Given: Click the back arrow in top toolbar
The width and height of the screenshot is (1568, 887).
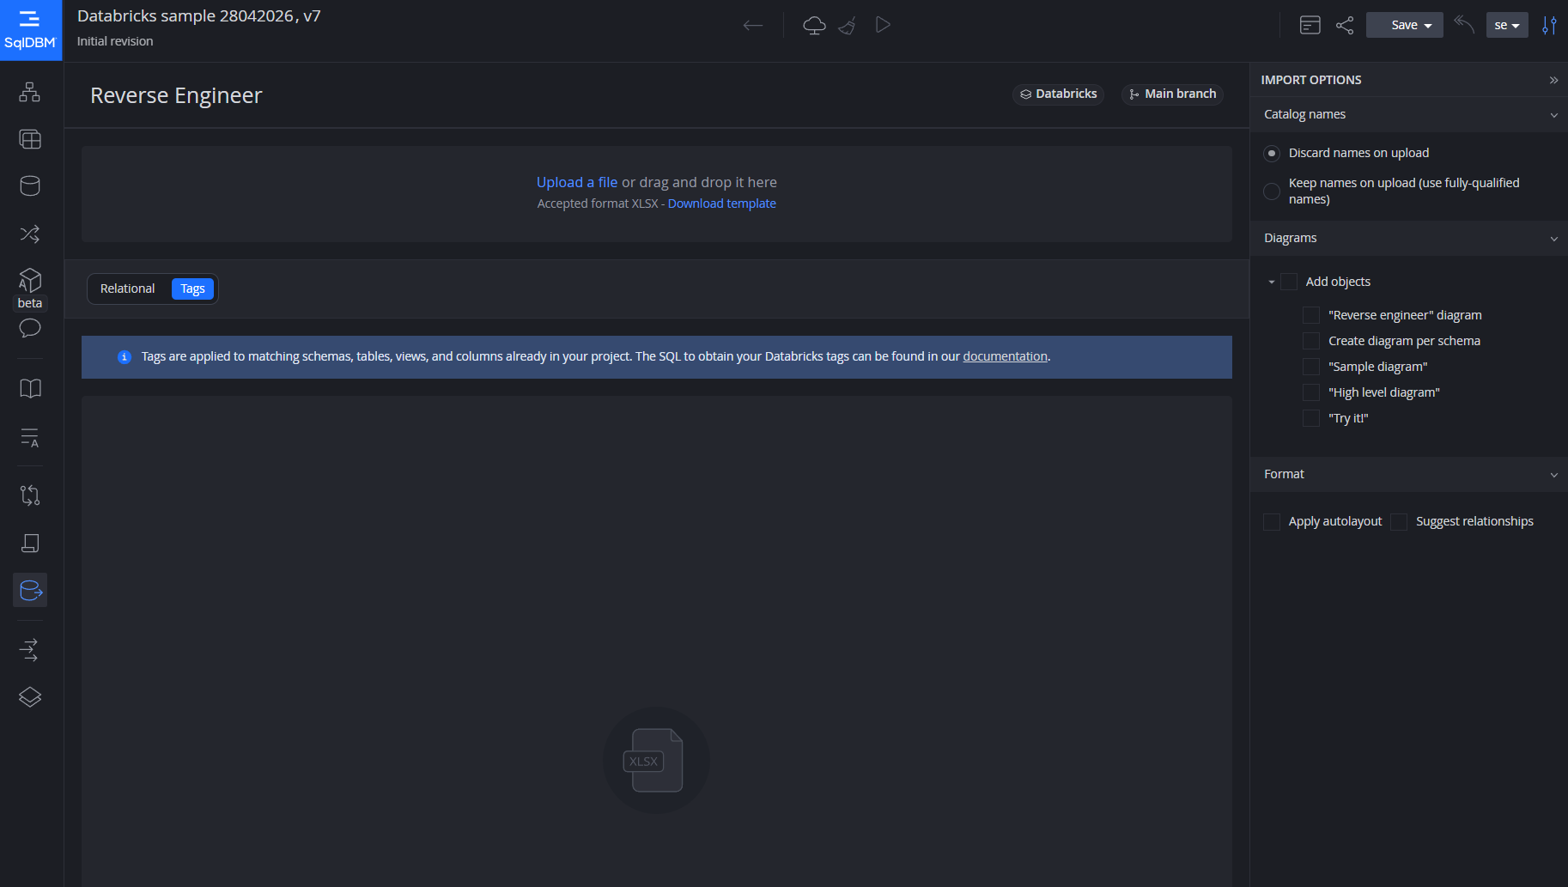Looking at the screenshot, I should click(753, 25).
